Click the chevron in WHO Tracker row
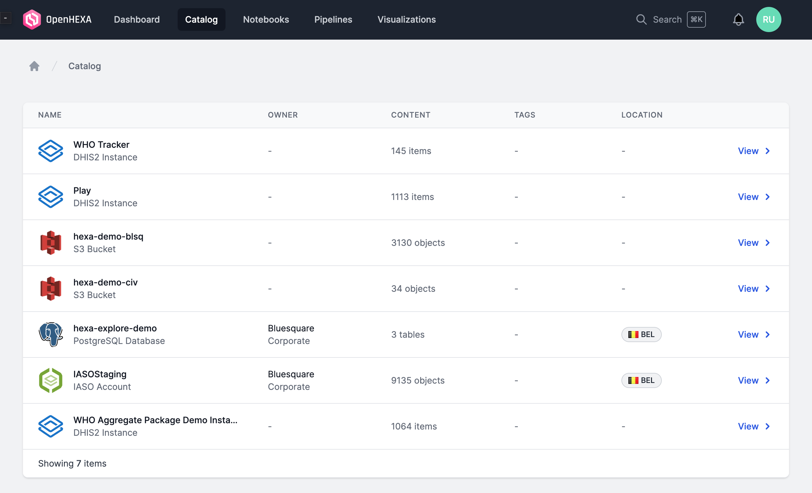Screen dimensions: 812x493 tap(768, 151)
